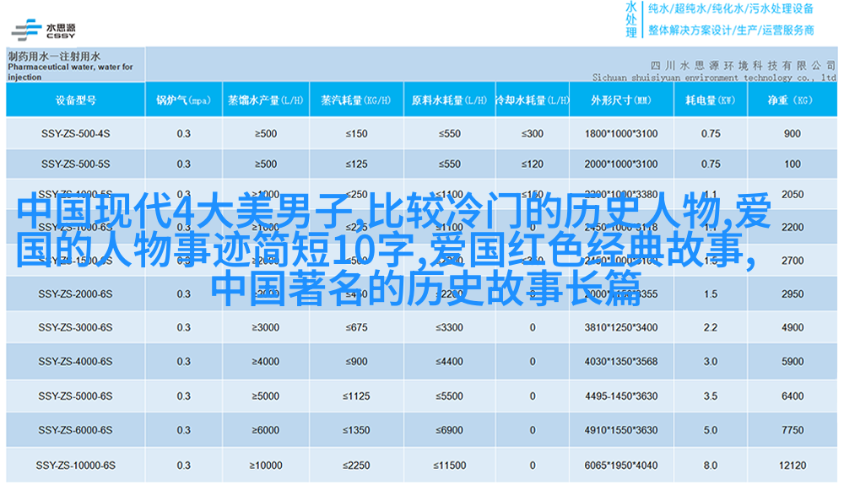
Task: Click the 整体解决方案设计/生产/运营服务商 text line
Action: point(730,30)
